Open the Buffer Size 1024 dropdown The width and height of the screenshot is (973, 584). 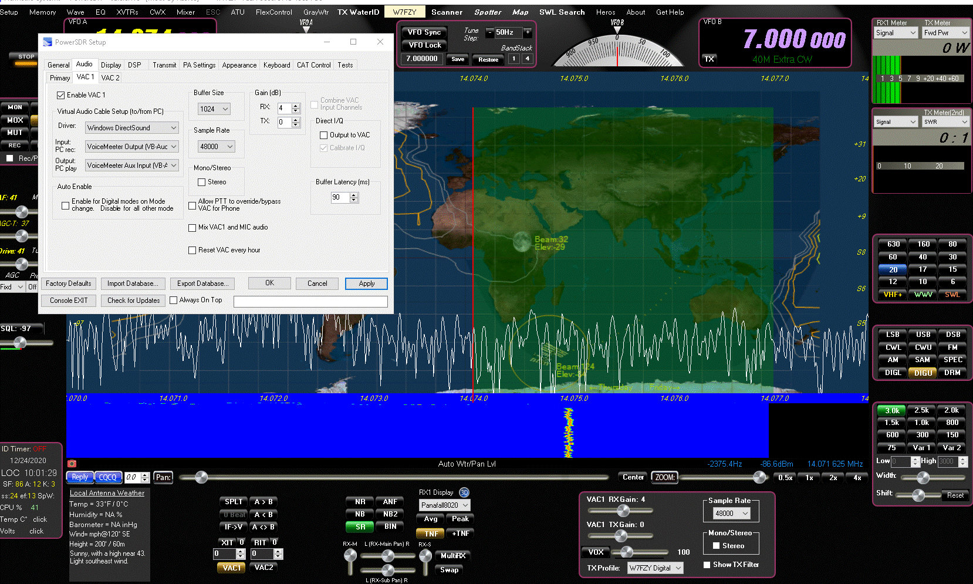pos(214,109)
